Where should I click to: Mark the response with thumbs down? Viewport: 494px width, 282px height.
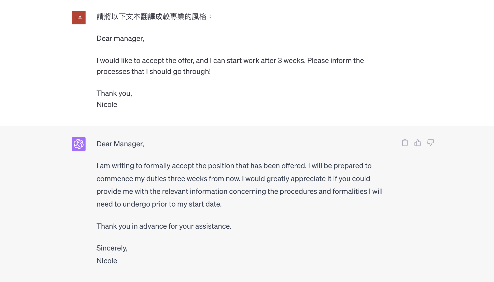click(431, 143)
